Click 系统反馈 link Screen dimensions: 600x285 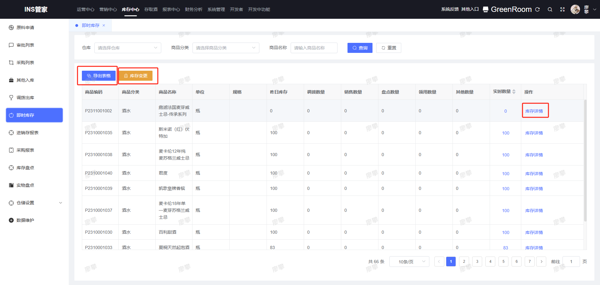pyautogui.click(x=450, y=9)
